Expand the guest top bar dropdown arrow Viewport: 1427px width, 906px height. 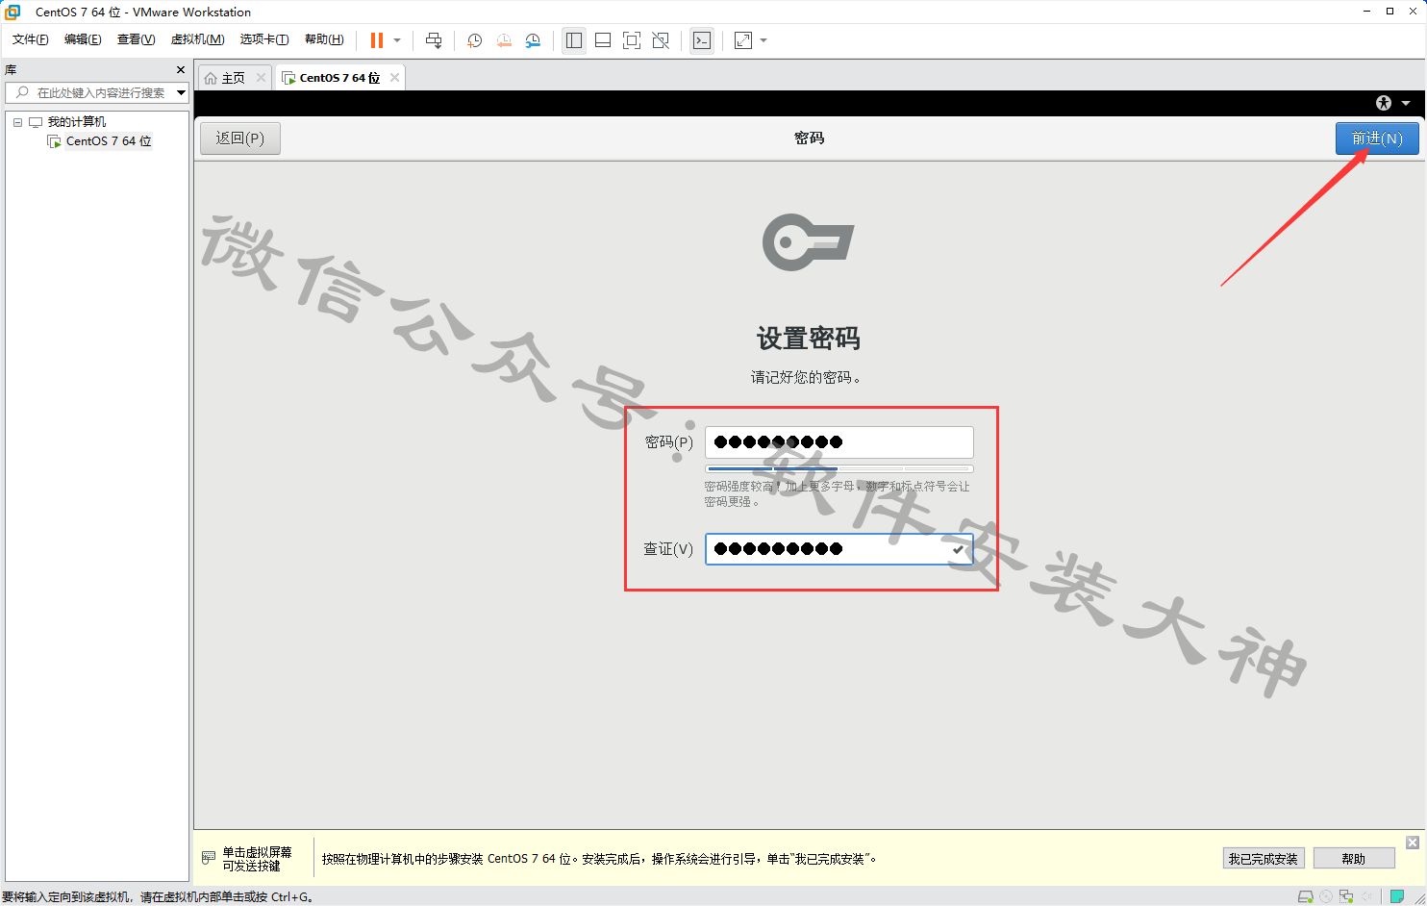(x=1406, y=104)
